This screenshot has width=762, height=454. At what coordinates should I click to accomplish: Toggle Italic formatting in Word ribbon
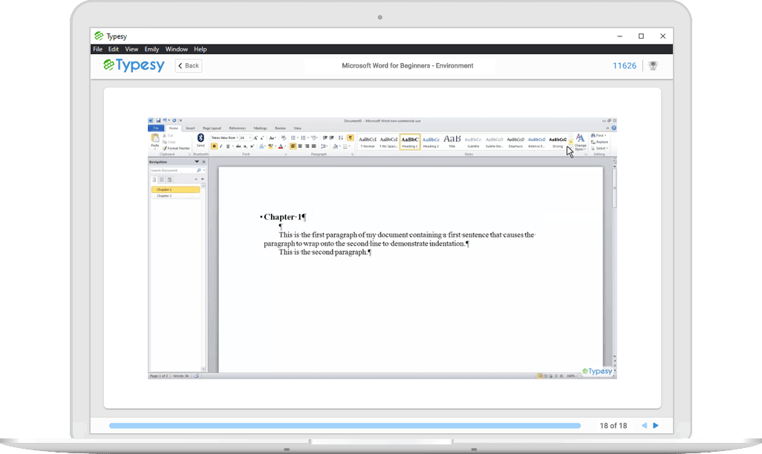pyautogui.click(x=221, y=146)
